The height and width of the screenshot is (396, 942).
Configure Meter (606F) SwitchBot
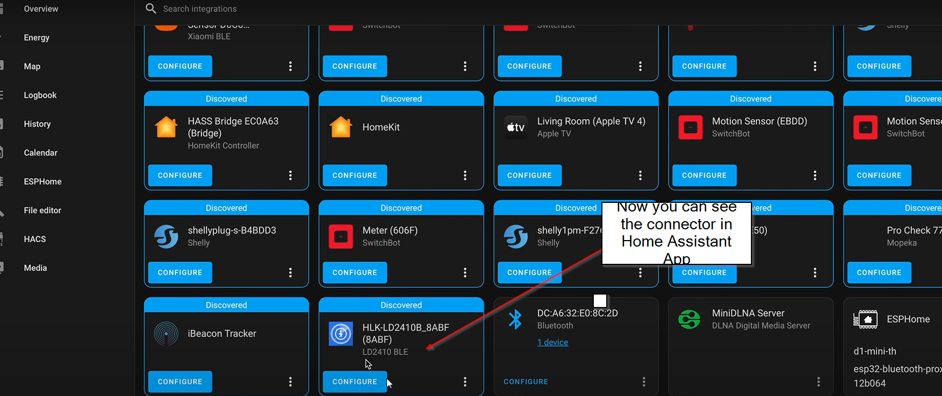pyautogui.click(x=355, y=272)
